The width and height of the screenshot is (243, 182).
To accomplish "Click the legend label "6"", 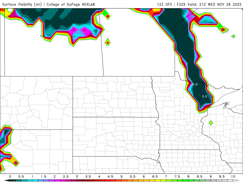I will coord(144,177).
